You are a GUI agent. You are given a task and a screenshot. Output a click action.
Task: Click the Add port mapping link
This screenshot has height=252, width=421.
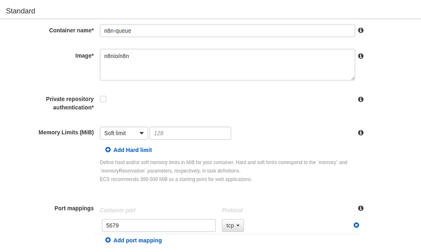tap(137, 240)
